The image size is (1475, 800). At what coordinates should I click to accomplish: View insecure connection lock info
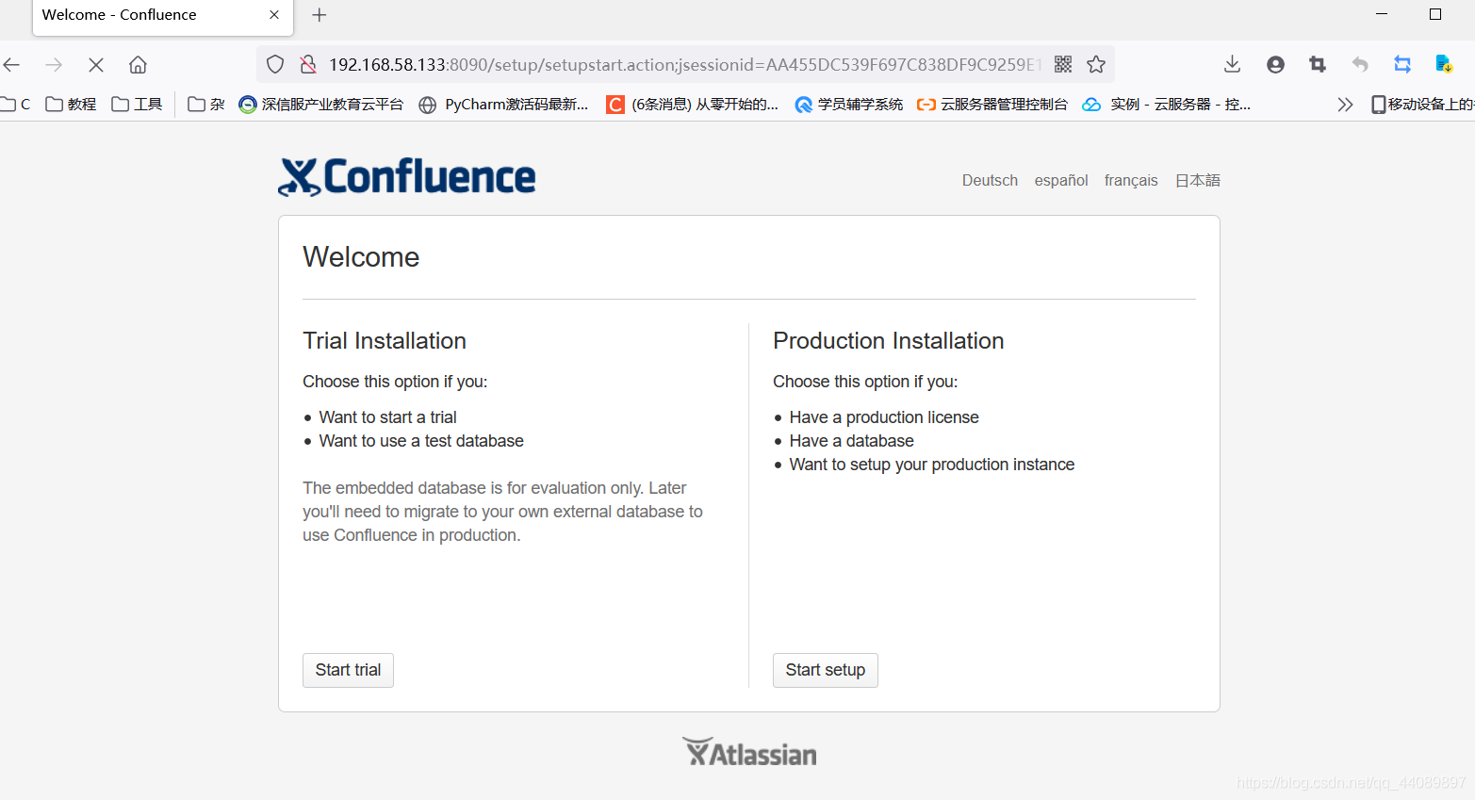pyautogui.click(x=308, y=64)
